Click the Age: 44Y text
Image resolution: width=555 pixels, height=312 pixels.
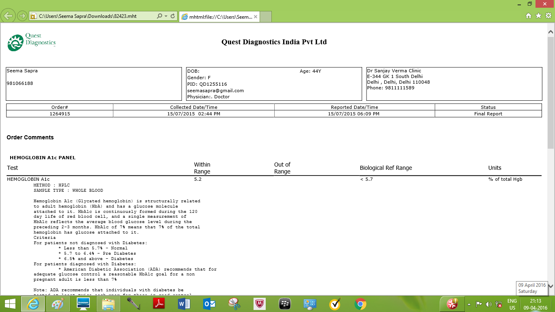coord(310,71)
